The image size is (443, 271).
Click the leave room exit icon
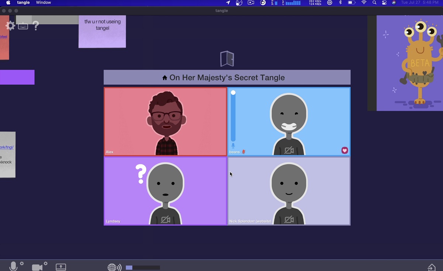click(x=432, y=267)
